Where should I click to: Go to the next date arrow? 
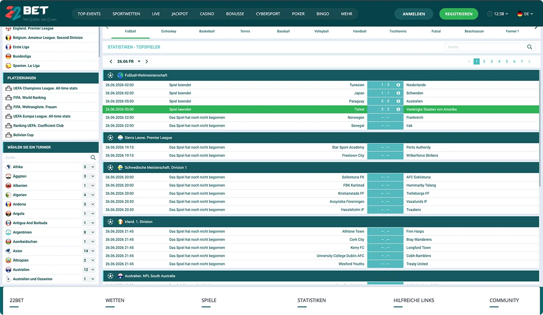[x=147, y=61]
